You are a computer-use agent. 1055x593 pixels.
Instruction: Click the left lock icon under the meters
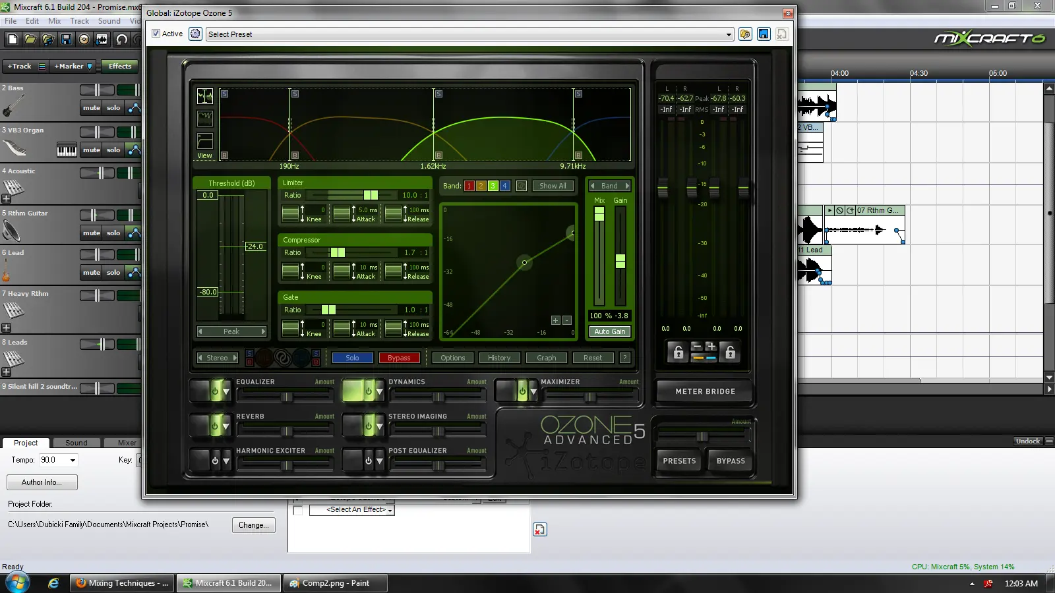[x=678, y=353]
